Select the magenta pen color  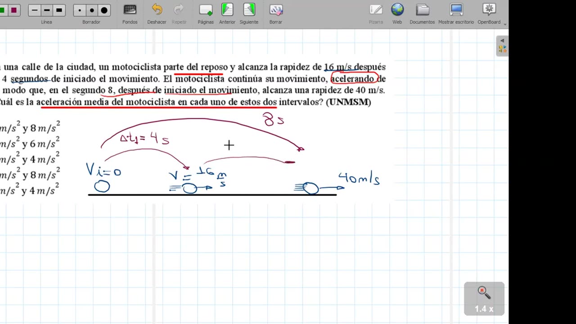[14, 10]
